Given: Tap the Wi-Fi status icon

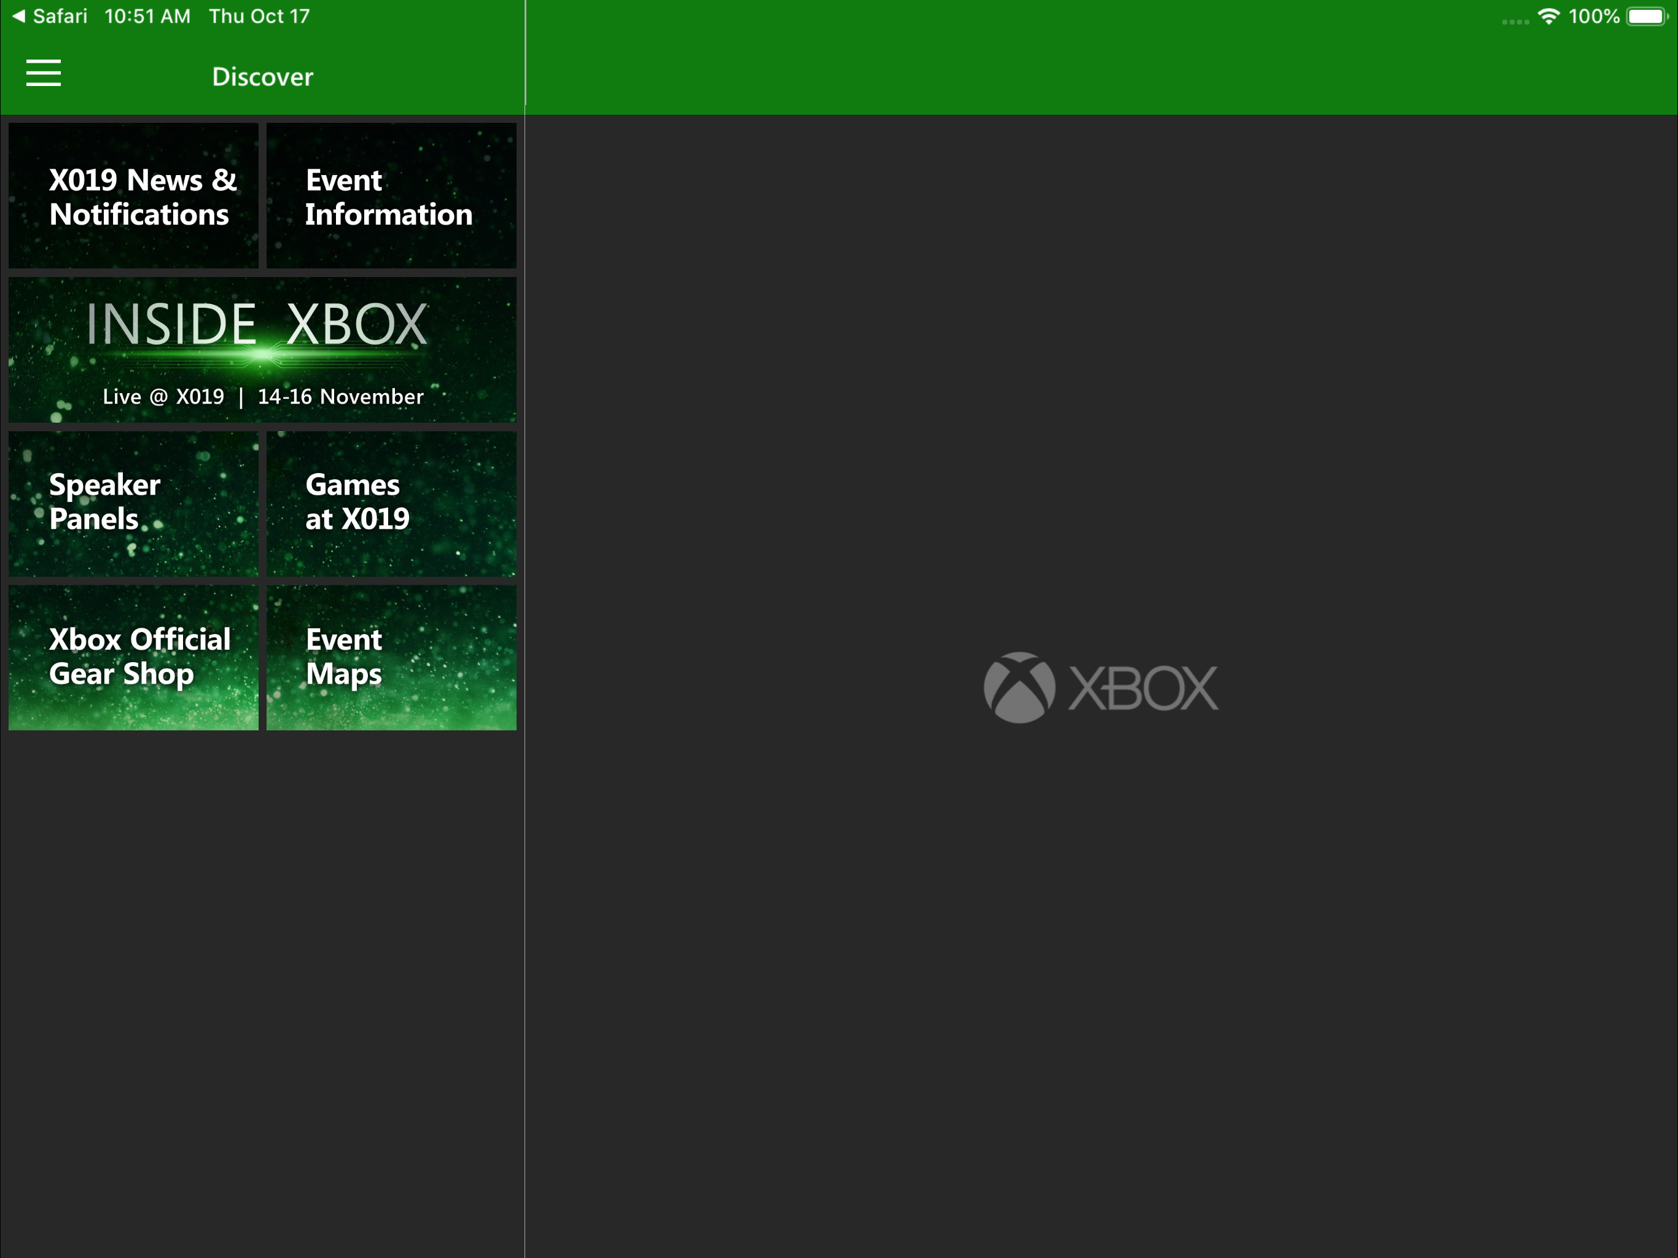Looking at the screenshot, I should tap(1548, 17).
